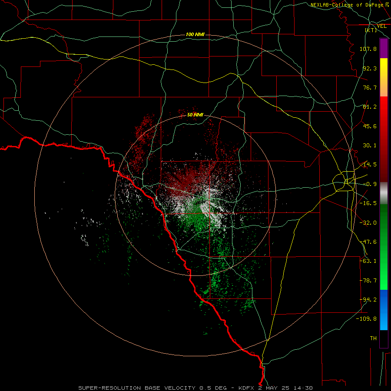Click the TH label on the legend
391x391 pixels.
pos(373,338)
